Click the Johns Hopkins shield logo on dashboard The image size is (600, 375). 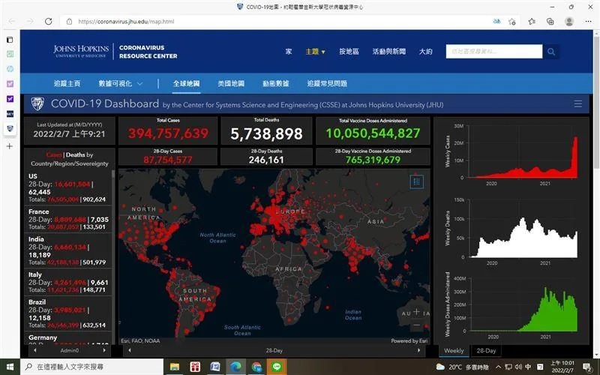(x=37, y=103)
